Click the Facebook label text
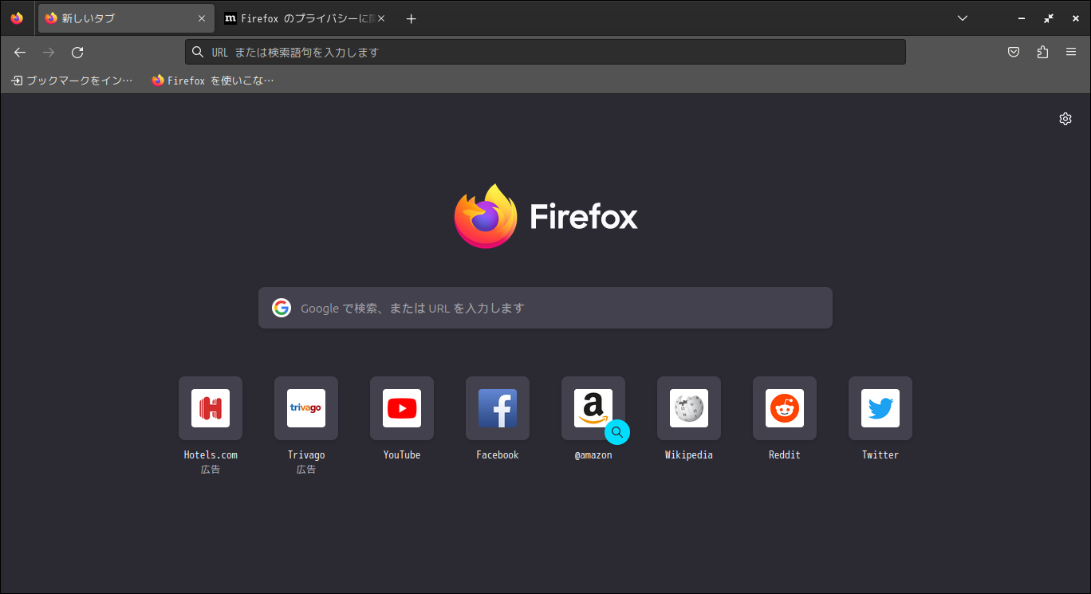This screenshot has width=1091, height=594. coord(498,455)
